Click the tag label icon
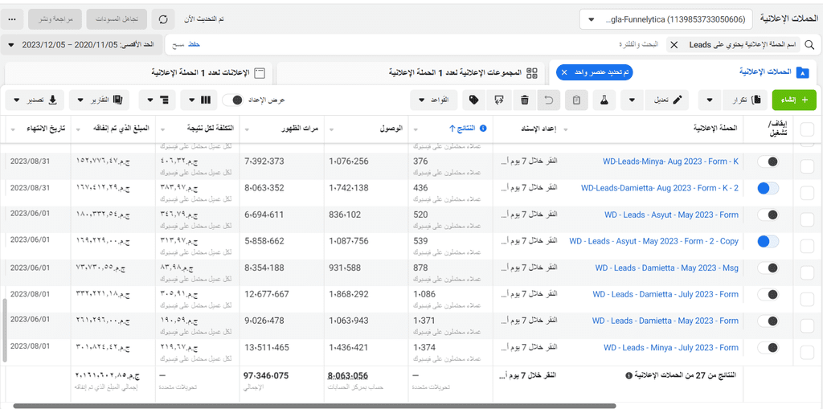This screenshot has width=823, height=409. [x=473, y=100]
